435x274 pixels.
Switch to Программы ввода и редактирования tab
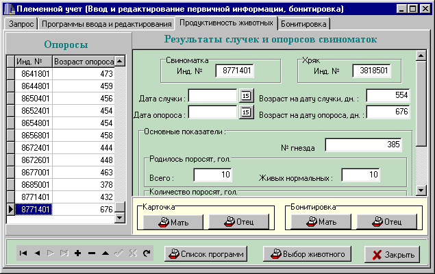point(107,24)
